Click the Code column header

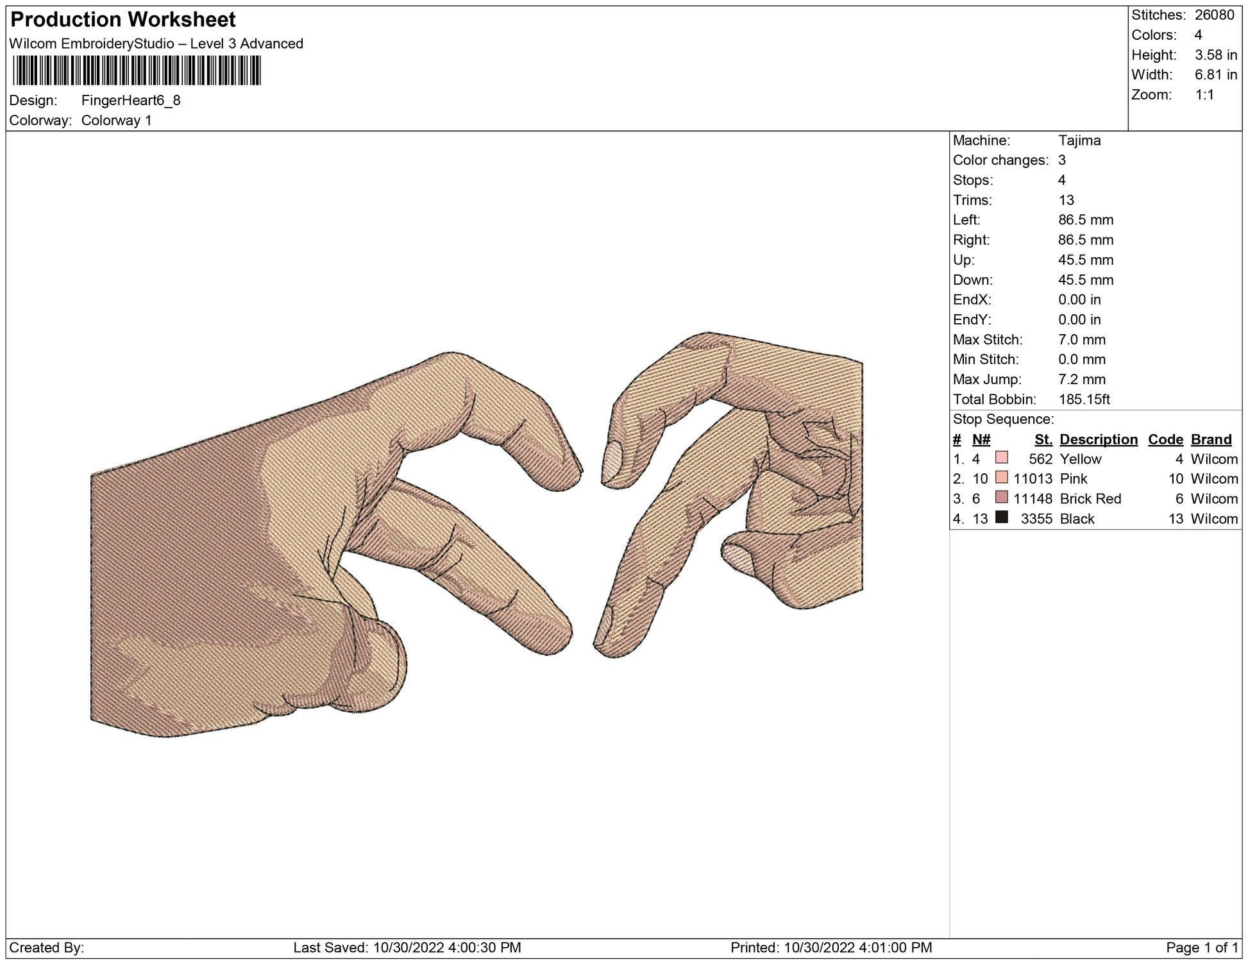[x=1165, y=439]
